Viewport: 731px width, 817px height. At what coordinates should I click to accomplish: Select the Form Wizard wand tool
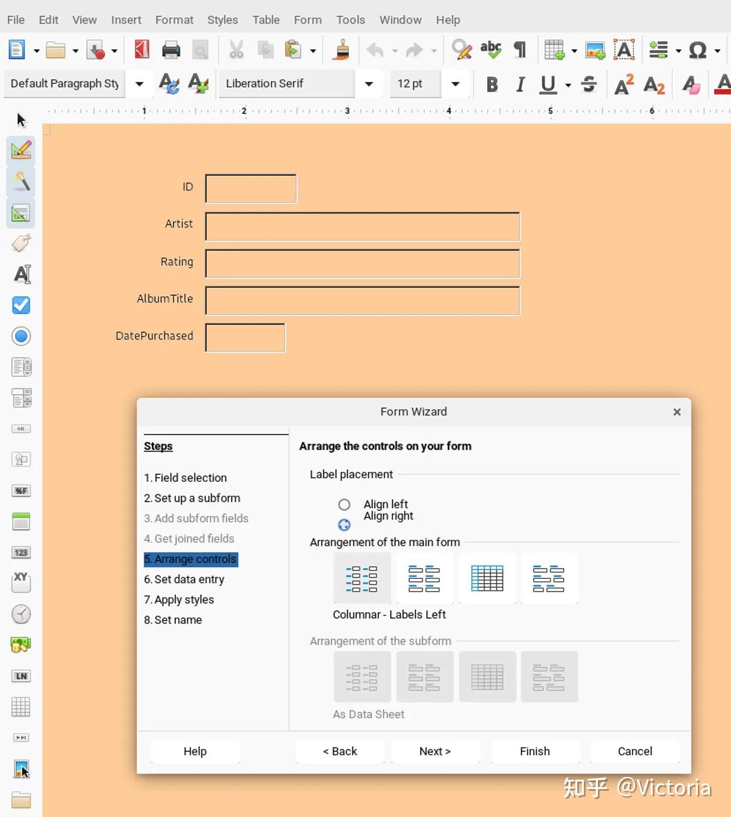click(x=21, y=182)
